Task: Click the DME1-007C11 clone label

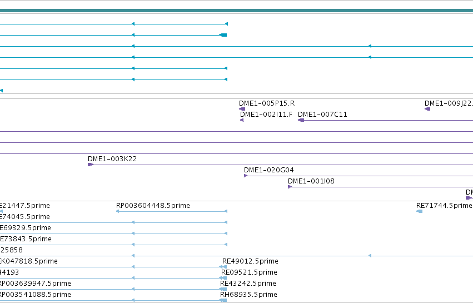Action: (x=322, y=115)
